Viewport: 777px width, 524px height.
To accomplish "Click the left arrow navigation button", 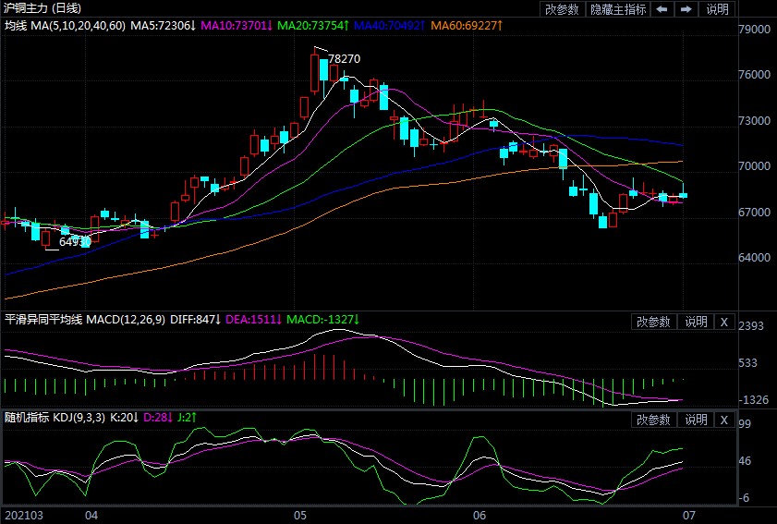I will (x=662, y=9).
